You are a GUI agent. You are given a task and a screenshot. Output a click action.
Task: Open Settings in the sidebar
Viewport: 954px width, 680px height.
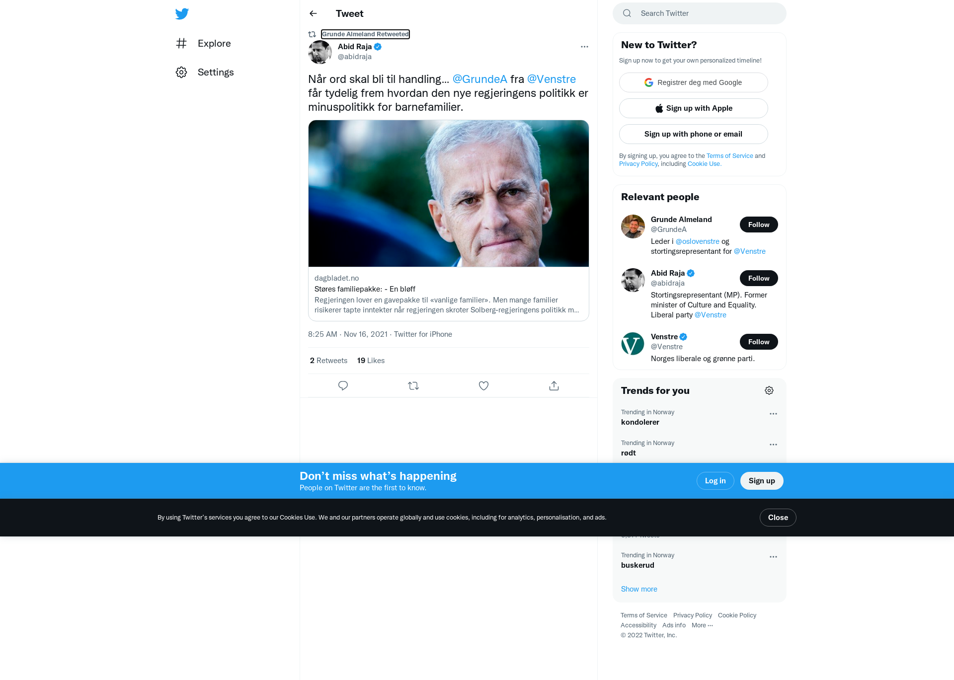(x=205, y=72)
